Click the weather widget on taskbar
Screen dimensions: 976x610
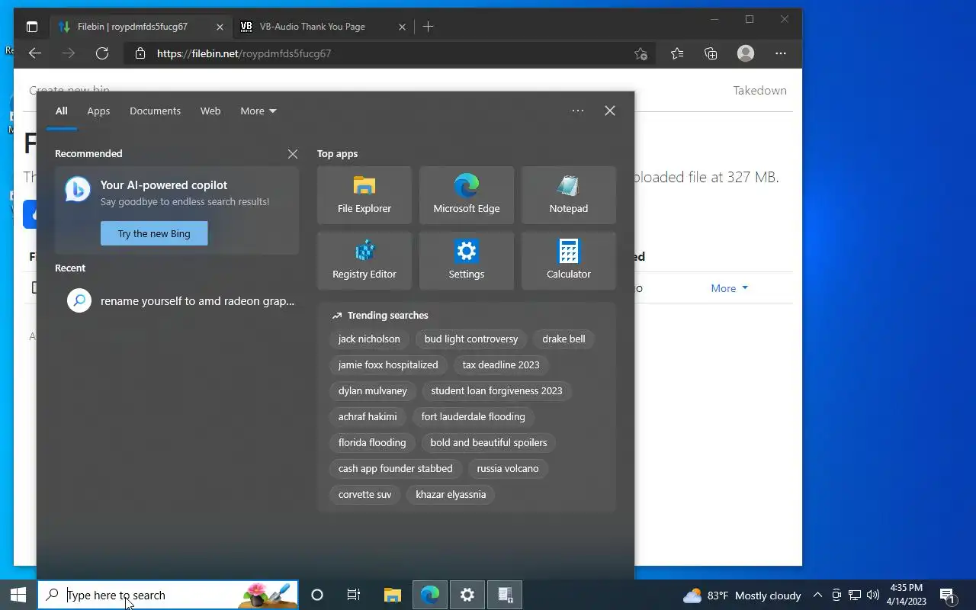click(x=741, y=596)
